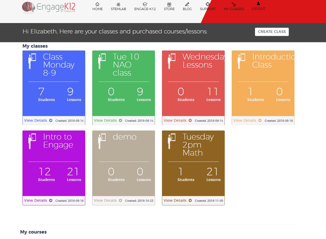Open the Store gift icon
The image size is (326, 239).
point(169,4)
